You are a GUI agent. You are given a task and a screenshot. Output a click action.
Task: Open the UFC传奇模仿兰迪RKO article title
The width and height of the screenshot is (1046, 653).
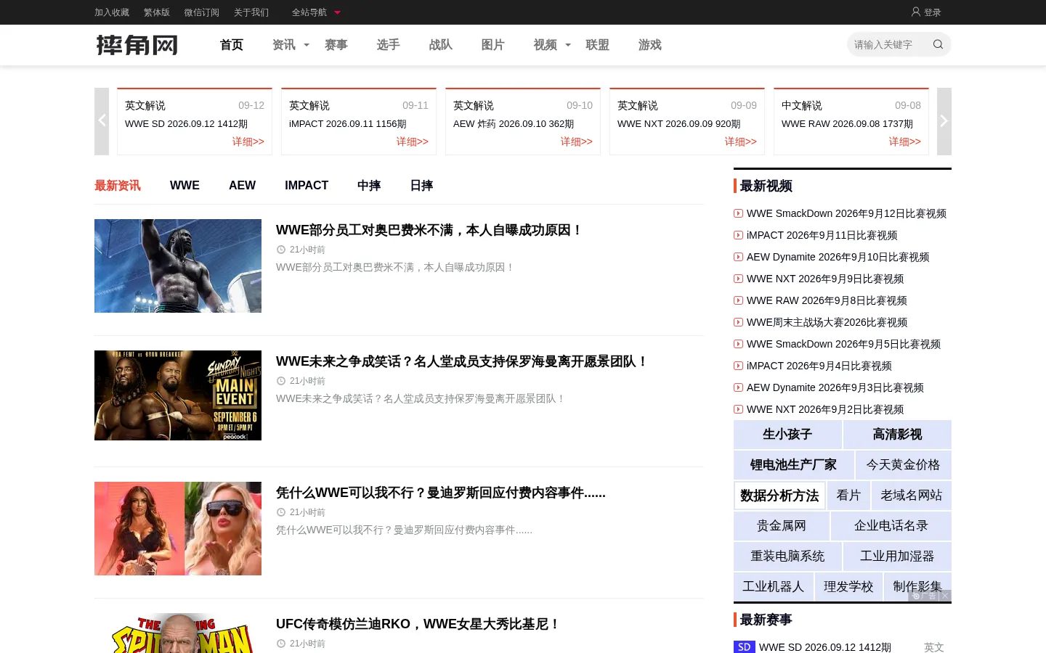tap(418, 624)
